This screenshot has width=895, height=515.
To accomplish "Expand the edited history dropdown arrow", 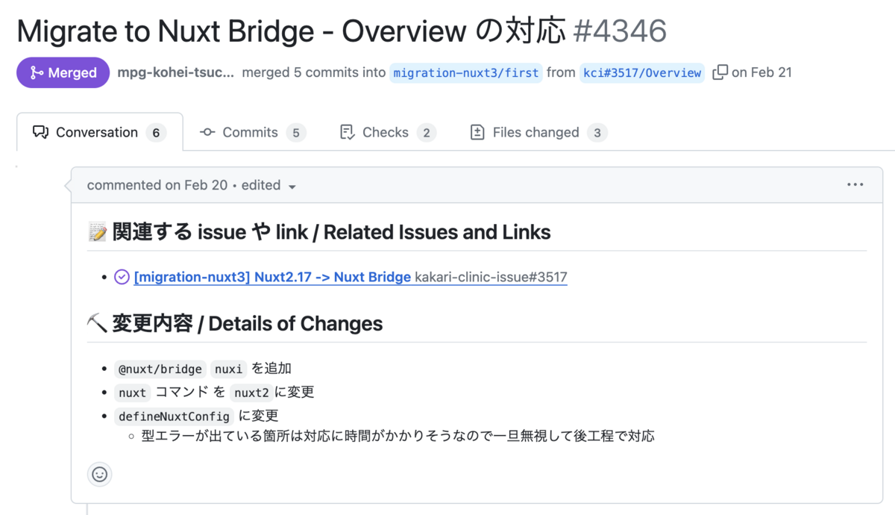I will pyautogui.click(x=292, y=187).
